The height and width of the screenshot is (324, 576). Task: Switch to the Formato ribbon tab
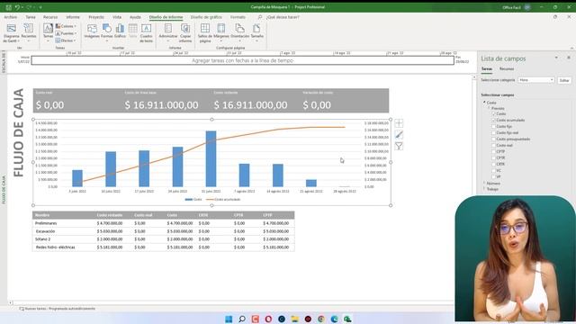point(238,17)
